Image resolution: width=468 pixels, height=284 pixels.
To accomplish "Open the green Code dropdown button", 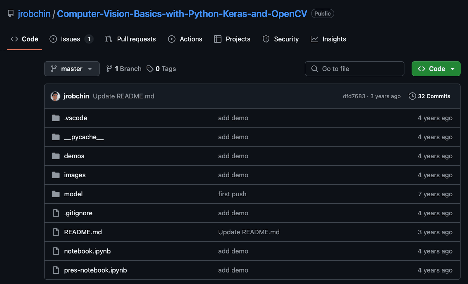I will pos(436,69).
